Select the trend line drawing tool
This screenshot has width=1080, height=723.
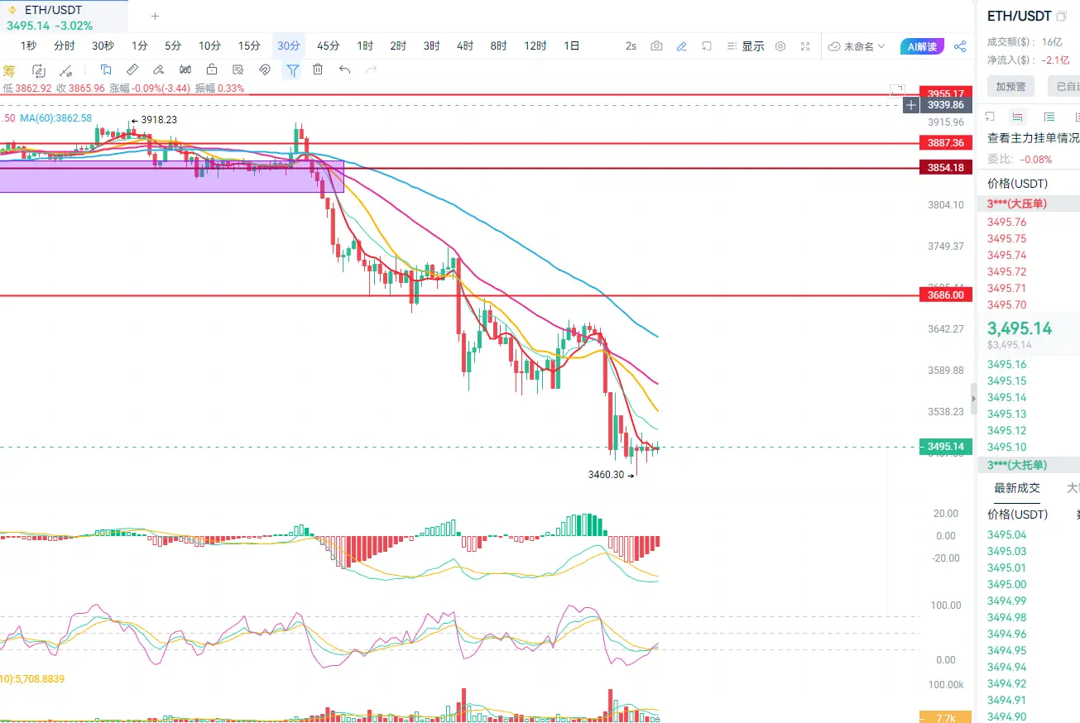(x=68, y=70)
